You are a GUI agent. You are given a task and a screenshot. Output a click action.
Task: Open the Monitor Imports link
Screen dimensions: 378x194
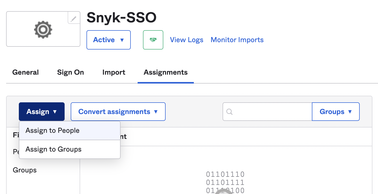tap(237, 40)
